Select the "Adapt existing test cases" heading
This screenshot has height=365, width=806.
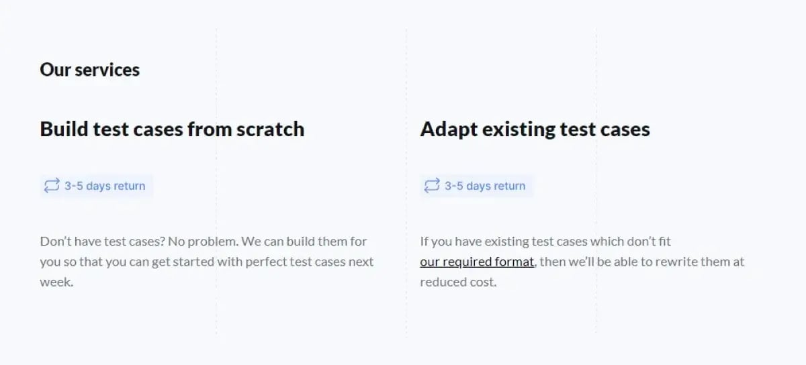tap(535, 129)
